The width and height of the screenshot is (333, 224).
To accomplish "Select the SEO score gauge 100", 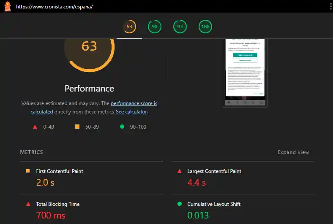I will click(x=205, y=27).
